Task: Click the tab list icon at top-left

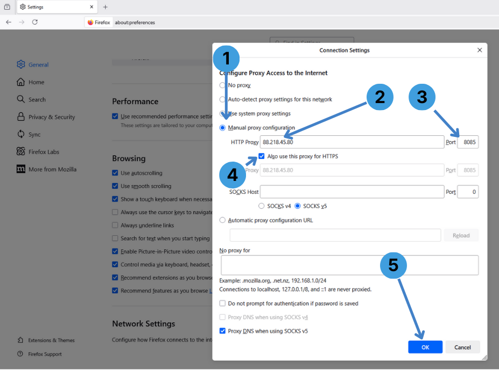Action: [7, 6]
